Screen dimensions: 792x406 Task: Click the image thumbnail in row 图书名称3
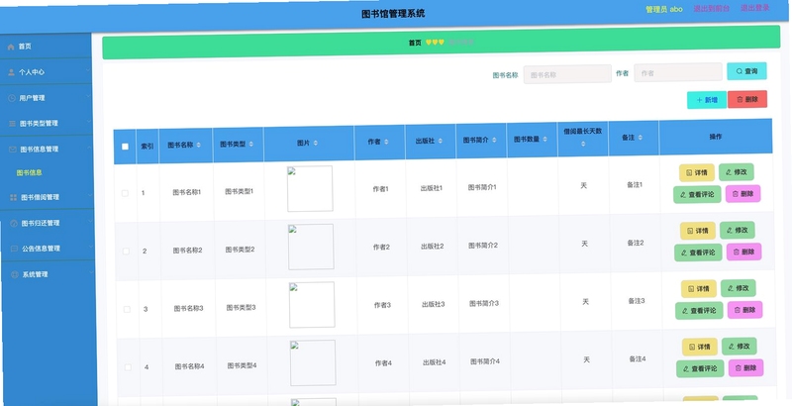(x=312, y=305)
